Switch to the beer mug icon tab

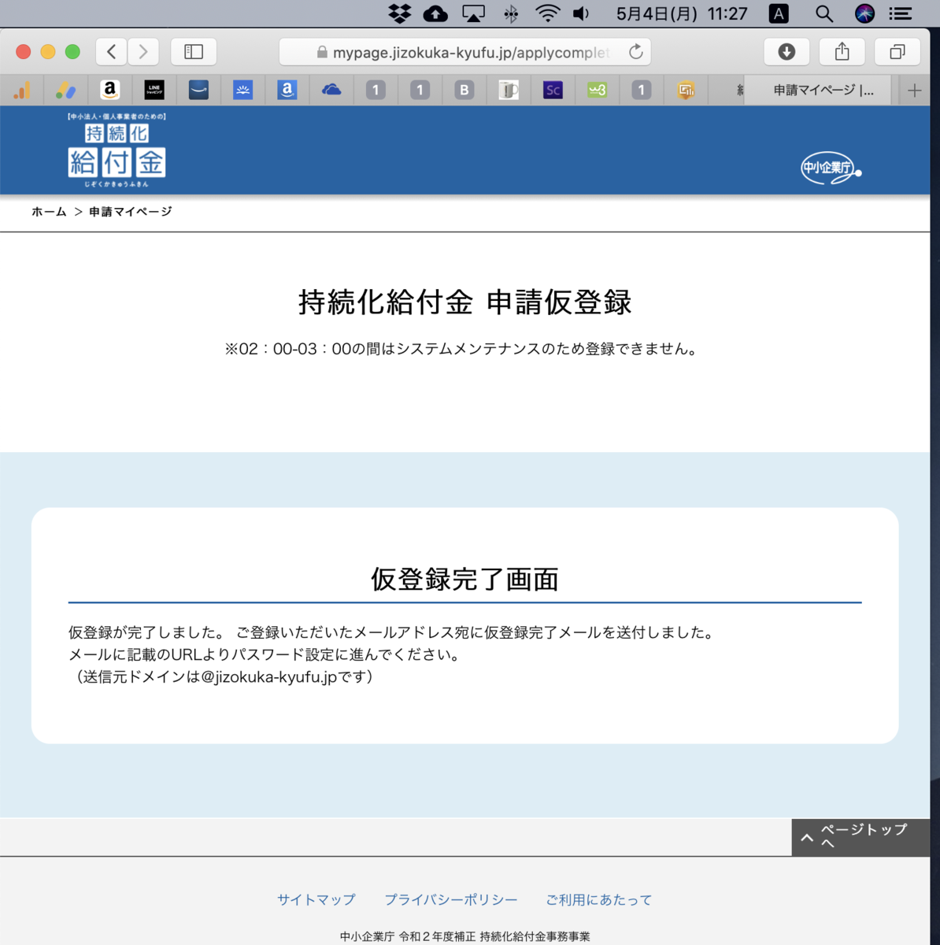coord(509,91)
